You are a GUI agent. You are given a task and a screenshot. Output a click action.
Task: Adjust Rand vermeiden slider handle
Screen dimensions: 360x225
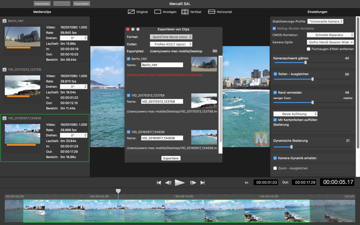pyautogui.click(x=312, y=103)
